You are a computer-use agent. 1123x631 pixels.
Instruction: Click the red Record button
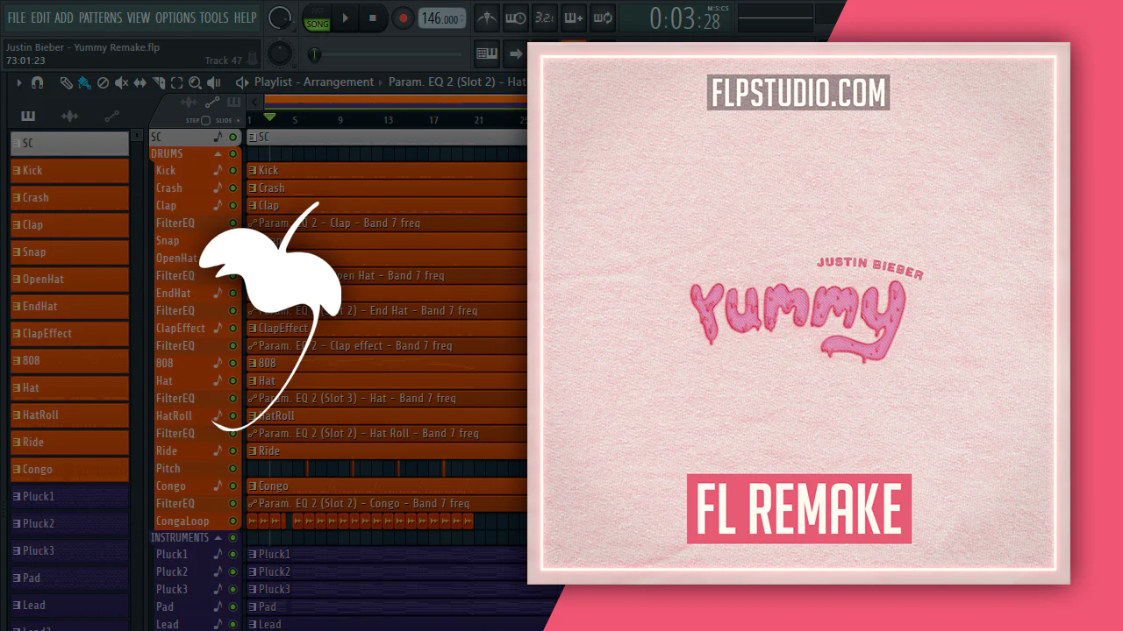tap(403, 18)
